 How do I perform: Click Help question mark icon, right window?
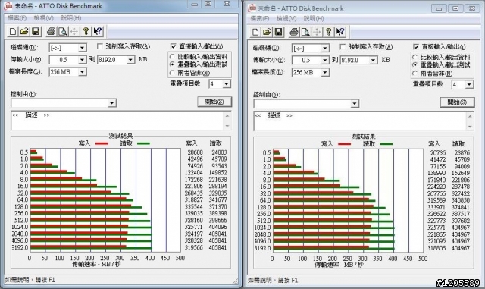pos(328,32)
